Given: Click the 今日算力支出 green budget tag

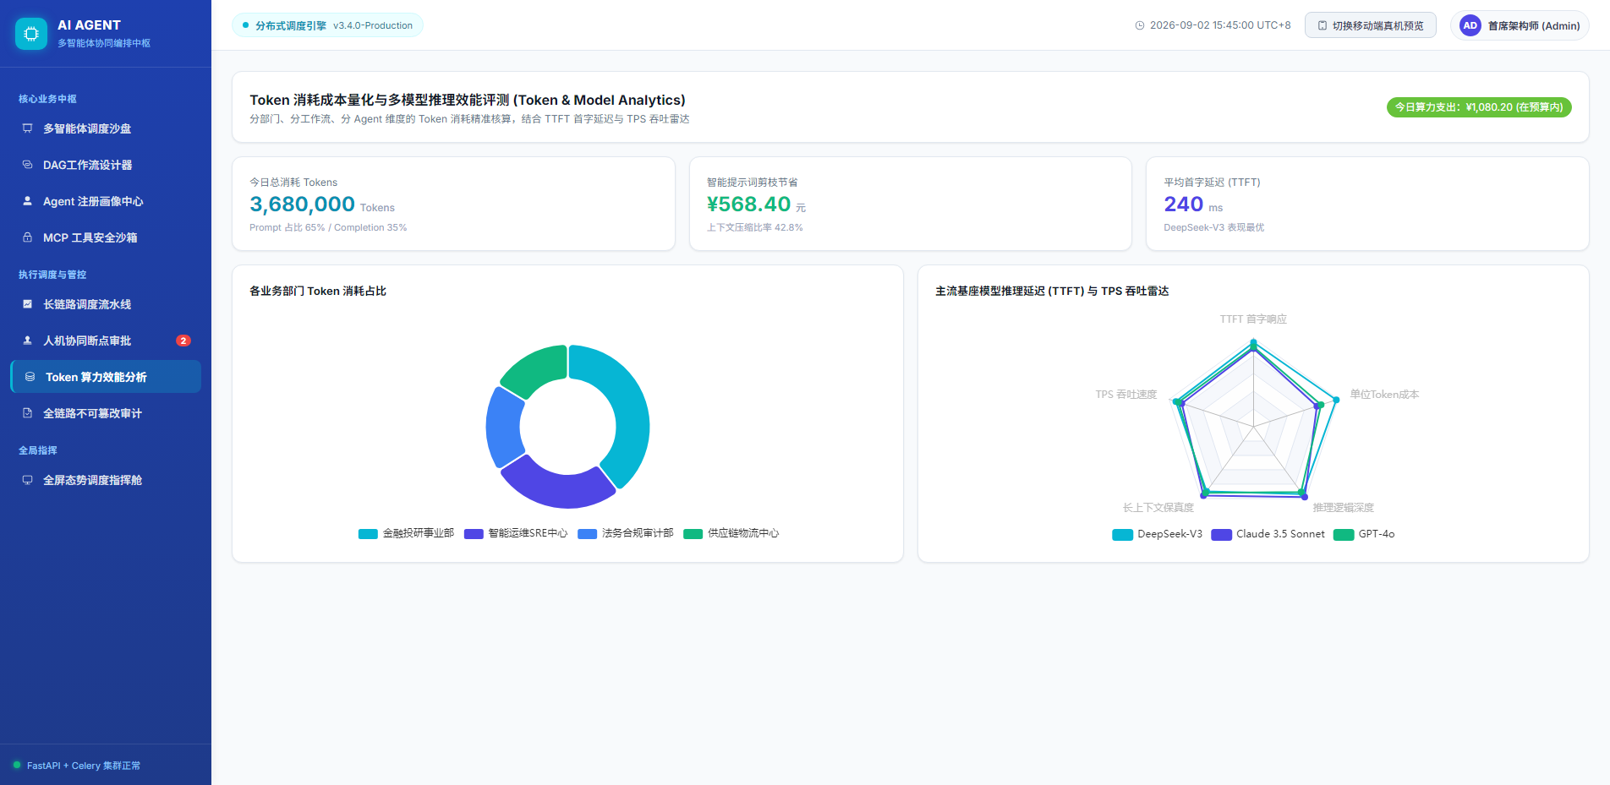Looking at the screenshot, I should [x=1479, y=107].
